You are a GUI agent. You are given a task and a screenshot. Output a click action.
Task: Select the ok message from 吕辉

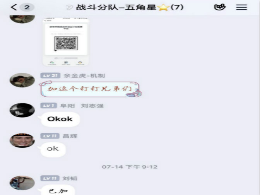[x=53, y=150]
